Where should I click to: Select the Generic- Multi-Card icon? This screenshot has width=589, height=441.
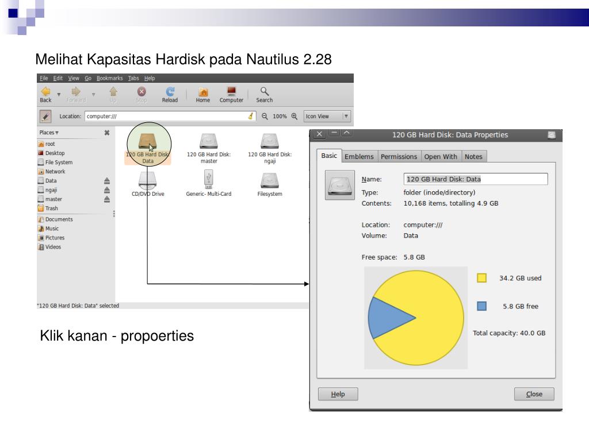click(x=209, y=184)
